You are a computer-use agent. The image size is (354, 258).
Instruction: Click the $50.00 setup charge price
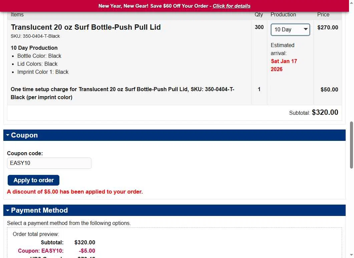pos(329,89)
